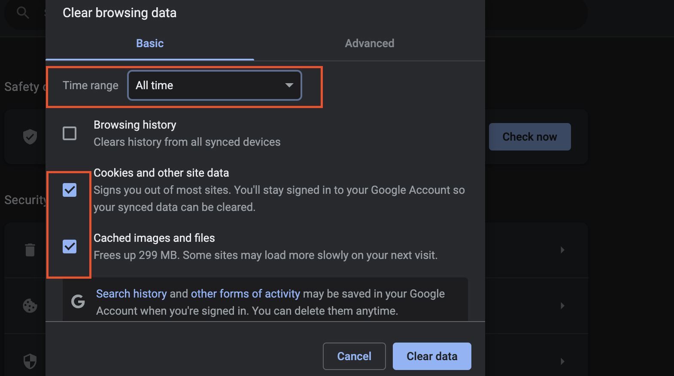Open the Time range dropdown
The width and height of the screenshot is (674, 376).
tap(215, 85)
